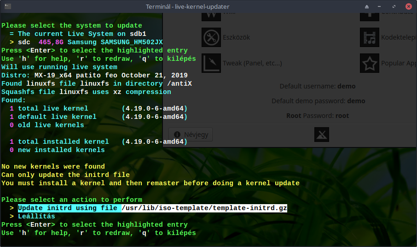Click the Wiki icon in the background window
This screenshot has width=417, height=247.
point(211,17)
